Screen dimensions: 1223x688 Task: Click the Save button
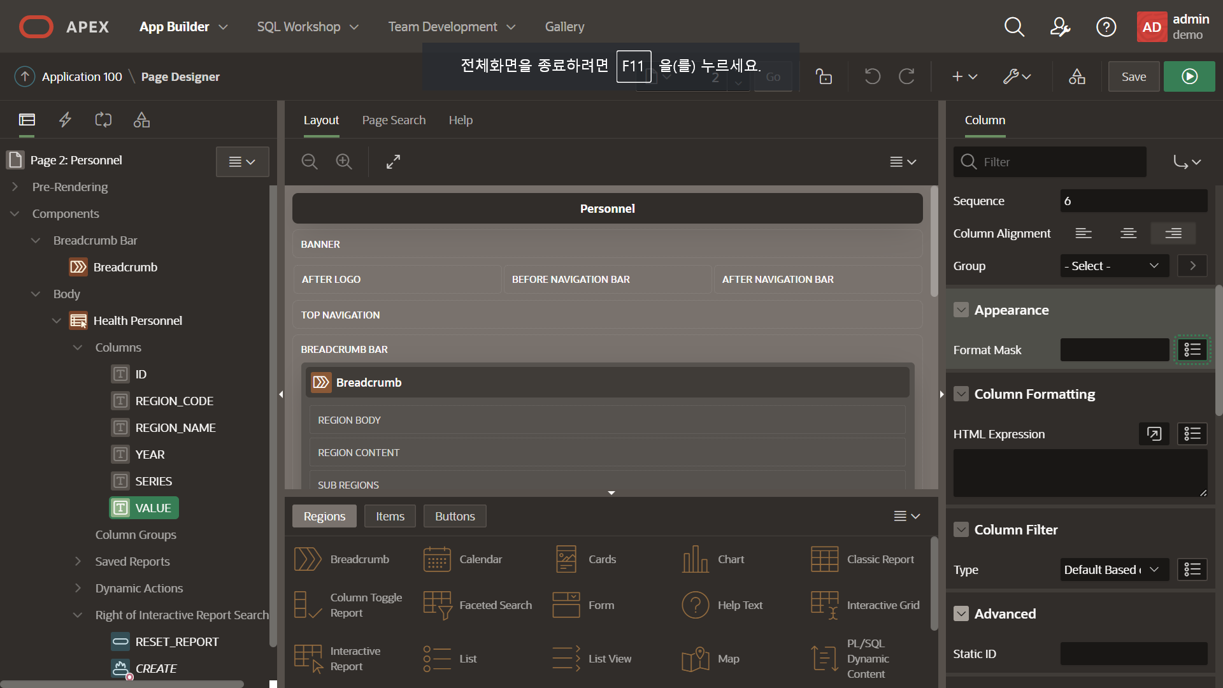[x=1134, y=76]
